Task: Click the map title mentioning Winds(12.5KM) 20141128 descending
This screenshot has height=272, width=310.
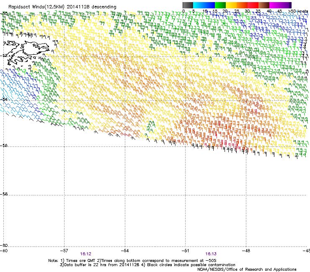Action: pos(62,7)
